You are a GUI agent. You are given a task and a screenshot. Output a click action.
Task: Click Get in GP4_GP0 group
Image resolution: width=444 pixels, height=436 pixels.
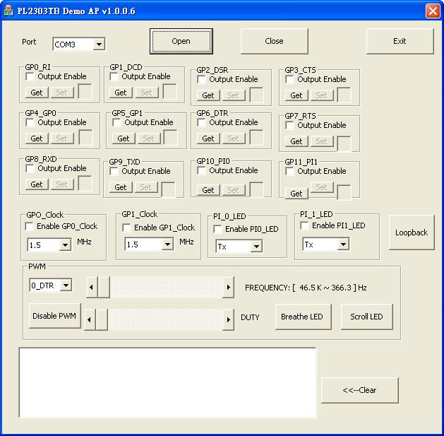point(37,139)
